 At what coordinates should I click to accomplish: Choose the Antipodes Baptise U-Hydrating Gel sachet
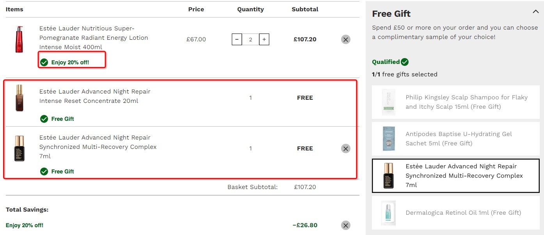(456, 139)
